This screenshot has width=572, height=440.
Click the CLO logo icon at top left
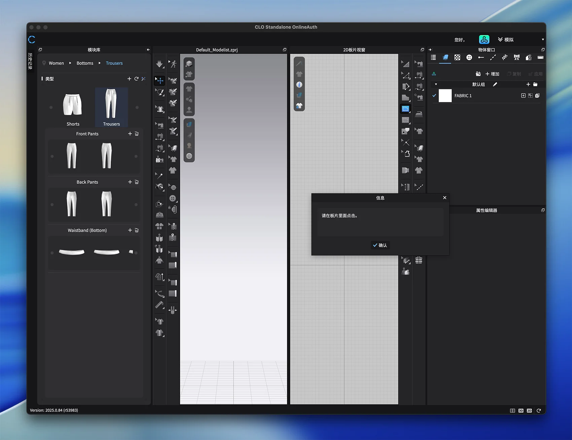pyautogui.click(x=32, y=40)
